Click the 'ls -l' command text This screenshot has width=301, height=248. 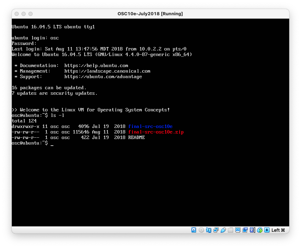(x=58, y=115)
